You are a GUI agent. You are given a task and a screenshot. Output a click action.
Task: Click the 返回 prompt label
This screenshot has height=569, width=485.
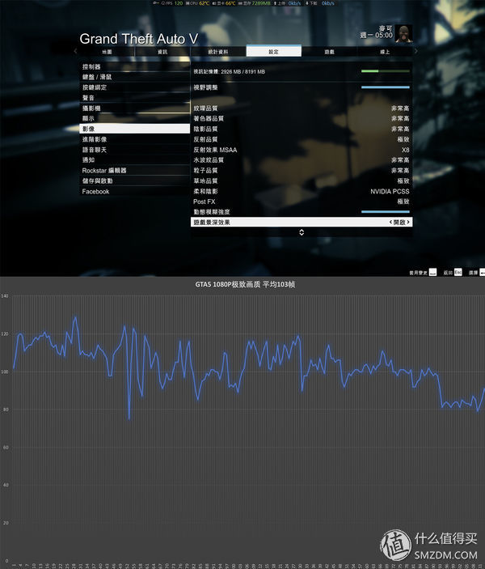coord(448,273)
